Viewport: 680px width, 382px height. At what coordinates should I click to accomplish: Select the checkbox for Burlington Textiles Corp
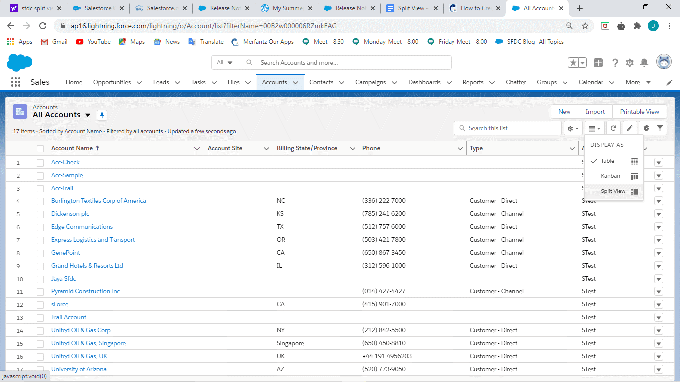click(40, 201)
